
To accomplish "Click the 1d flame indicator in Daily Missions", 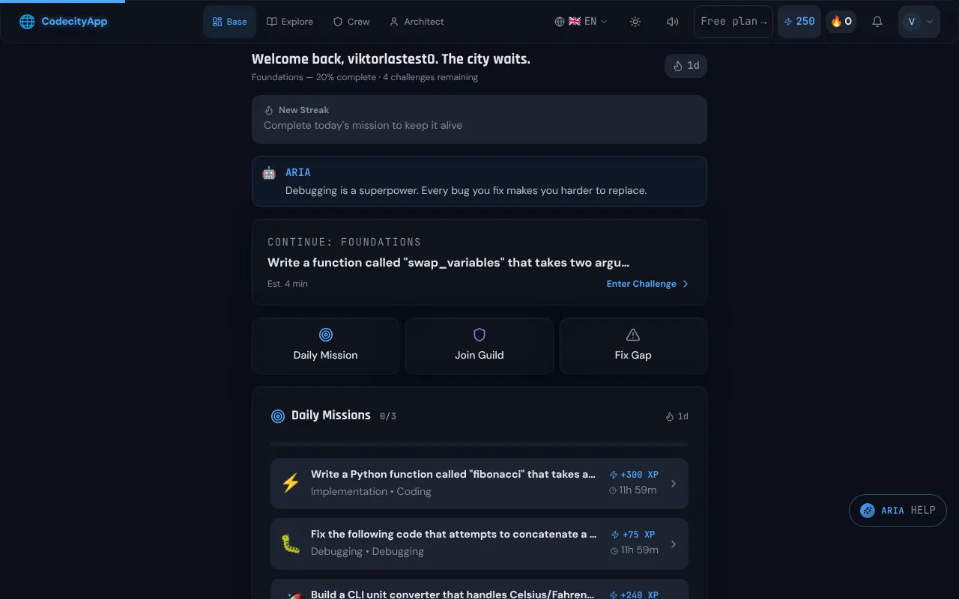I will click(x=677, y=416).
